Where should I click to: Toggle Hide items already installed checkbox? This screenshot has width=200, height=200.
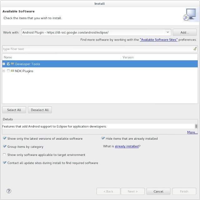pyautogui.click(x=103, y=138)
